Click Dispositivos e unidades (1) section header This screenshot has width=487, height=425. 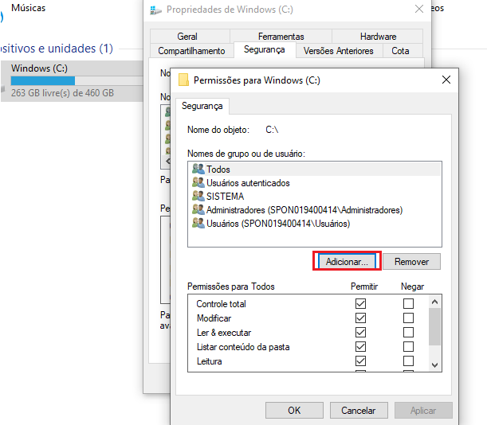57,49
